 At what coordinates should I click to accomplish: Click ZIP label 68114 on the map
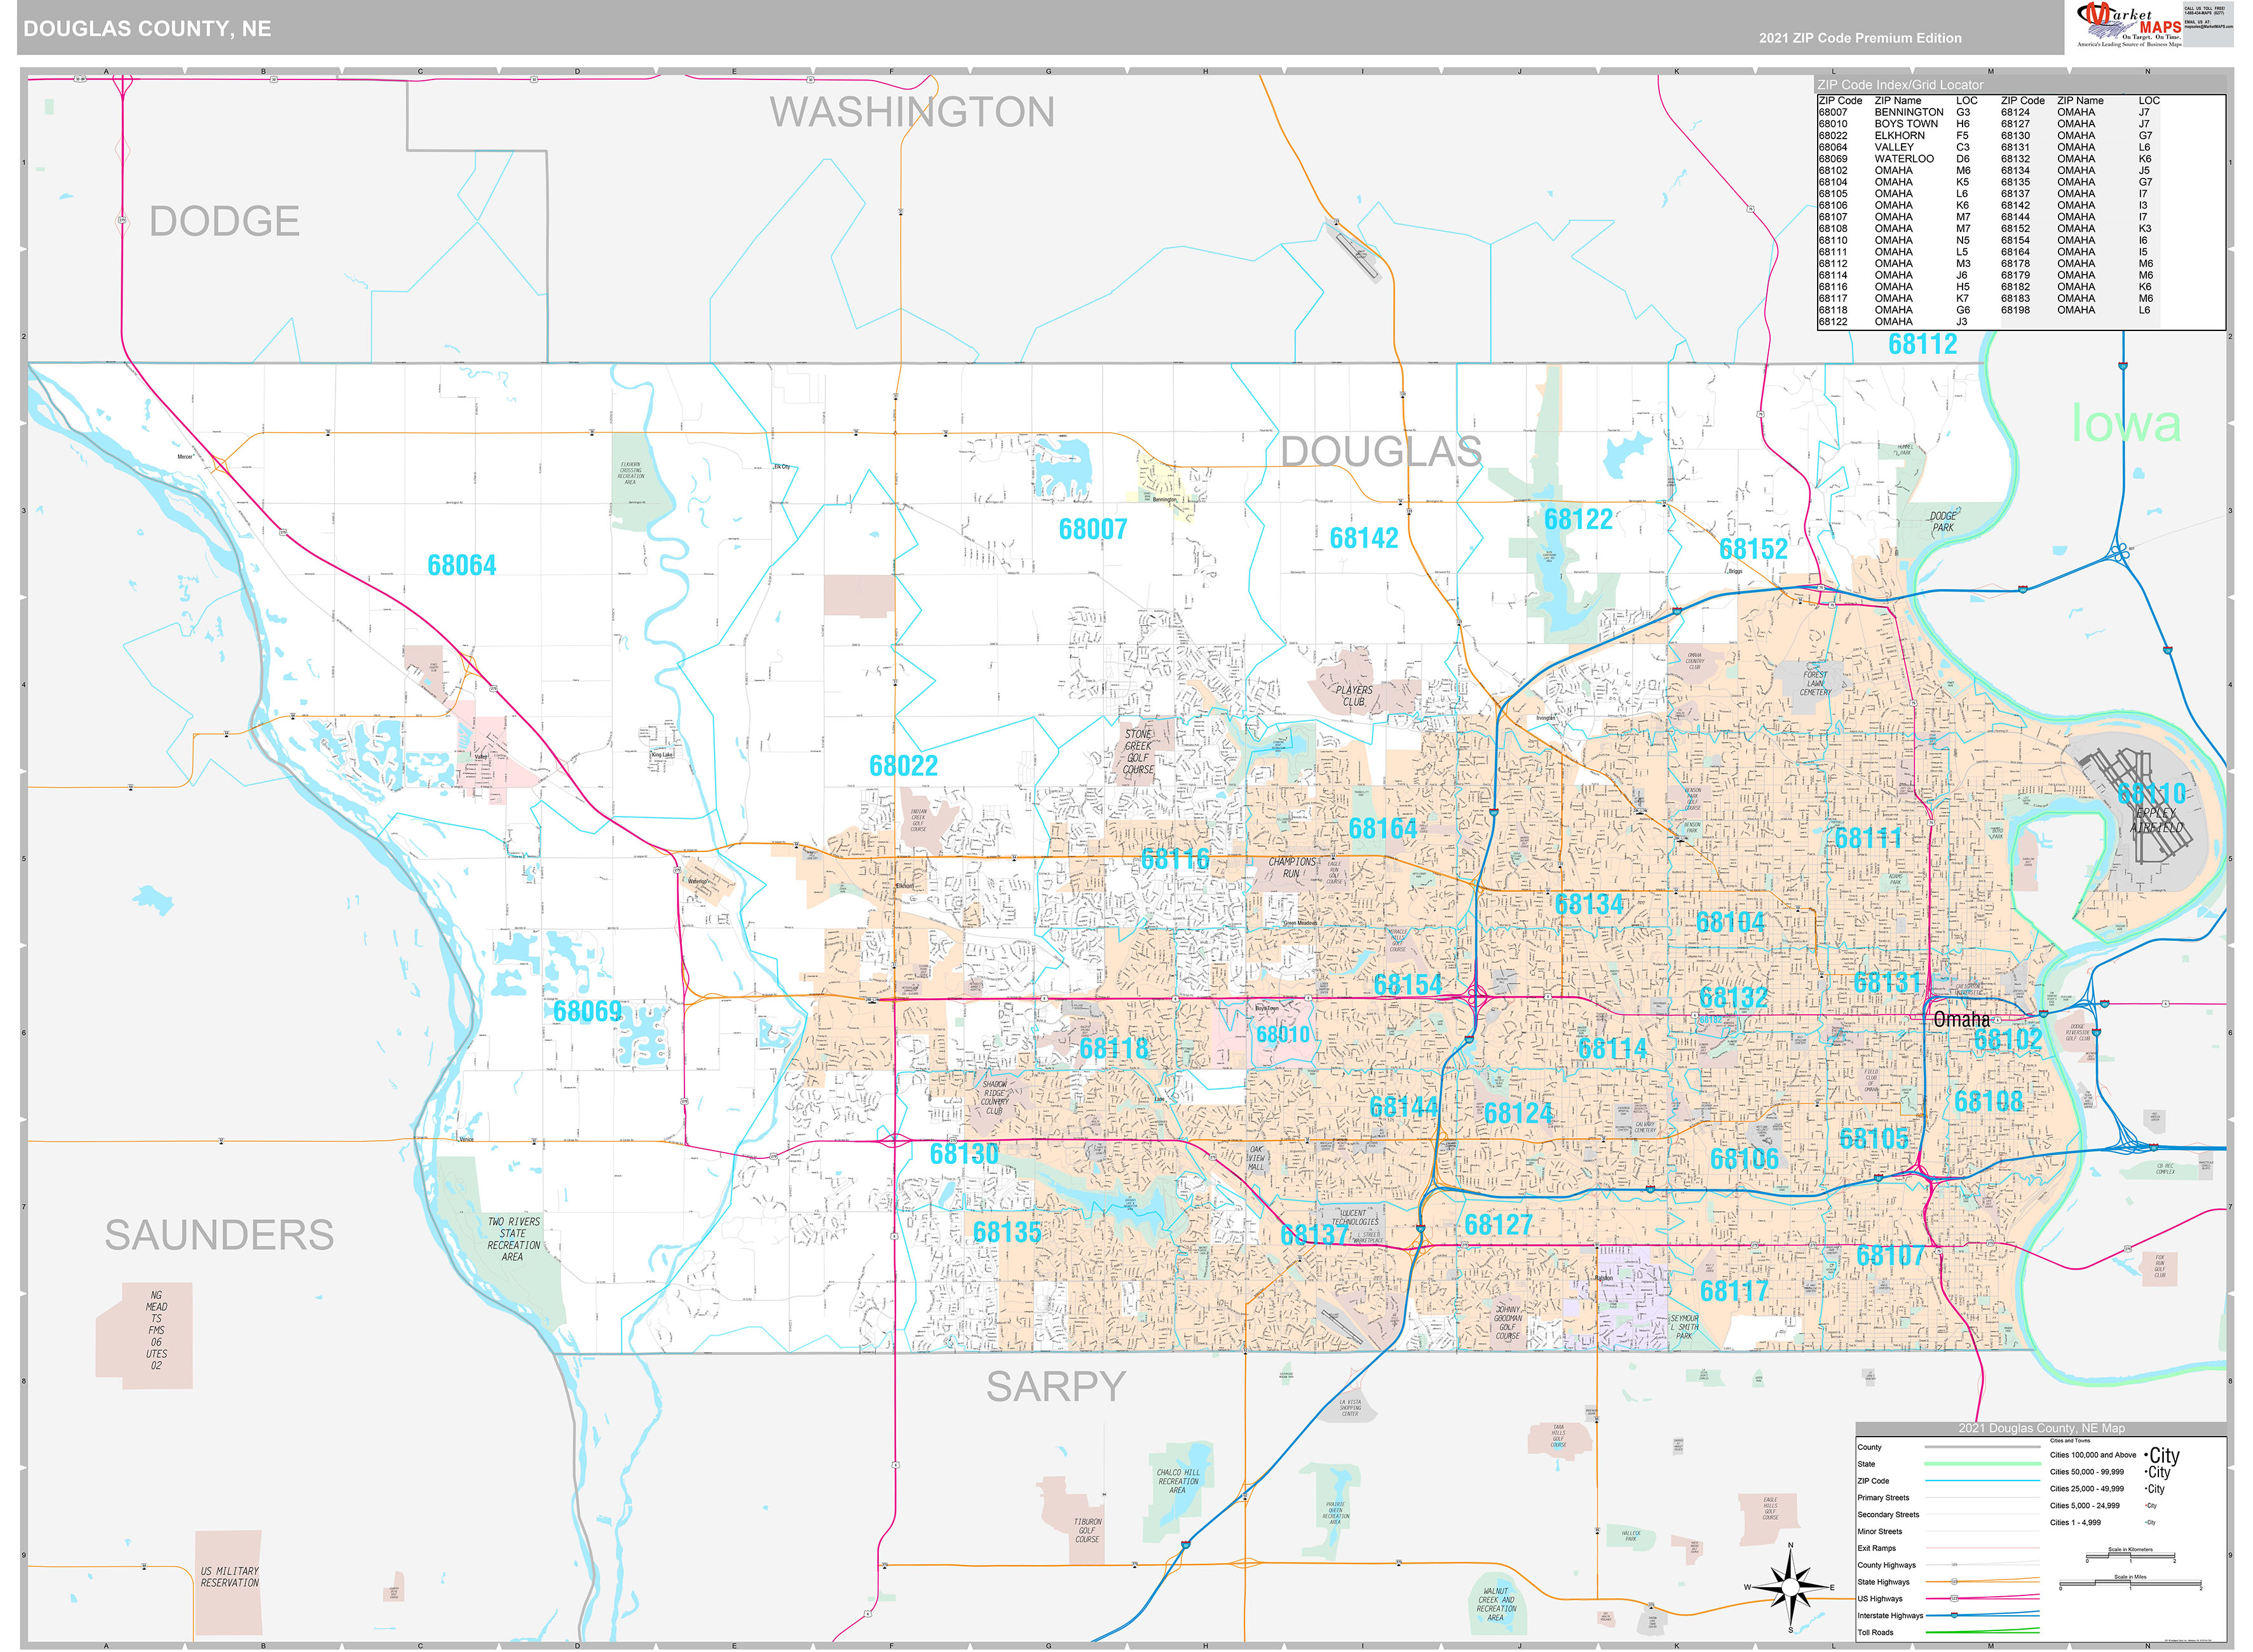coord(1612,1049)
